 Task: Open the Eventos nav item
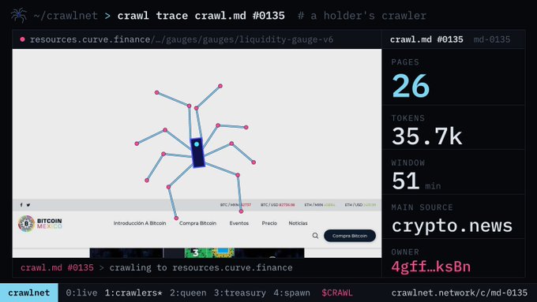239,223
